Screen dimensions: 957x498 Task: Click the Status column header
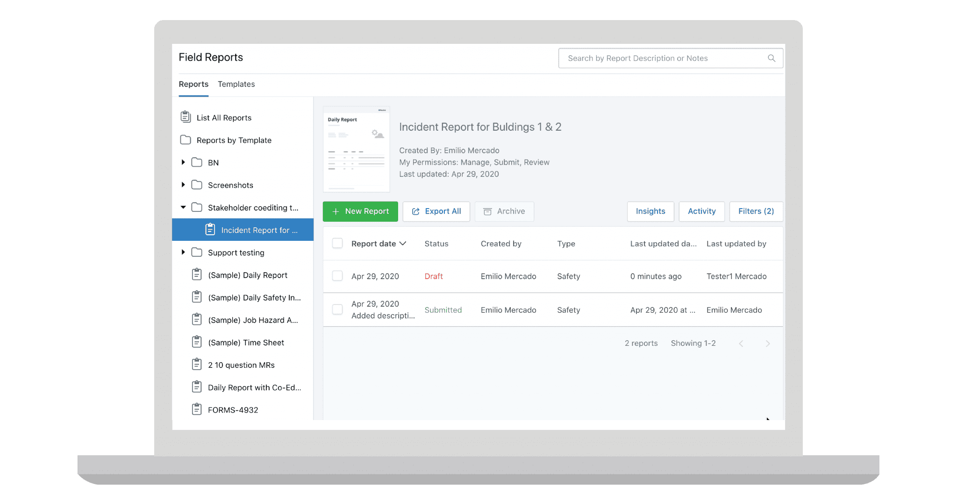[x=436, y=244]
